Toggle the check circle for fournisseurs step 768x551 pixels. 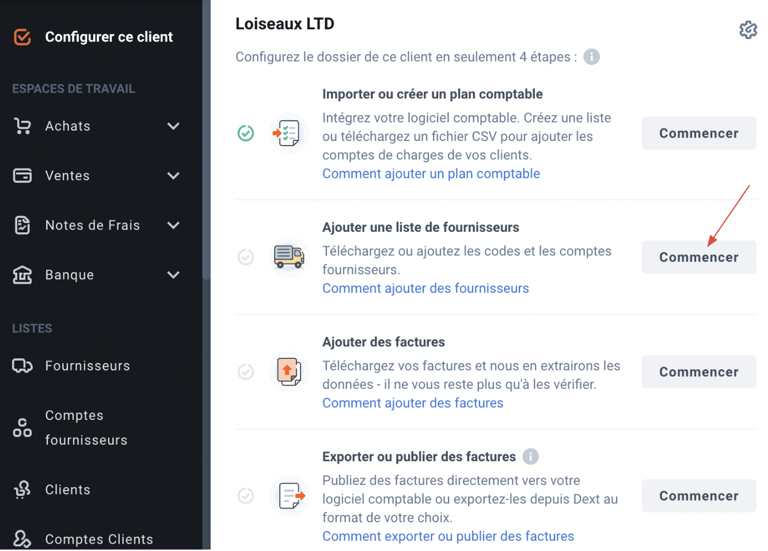coord(246,257)
